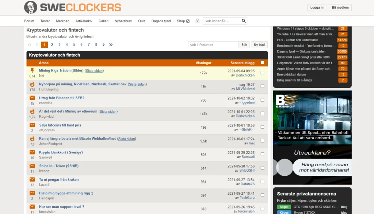This screenshot has width=374, height=214.
Task: Open Nyhetsbrev in the navigation
Action: coord(123,21)
